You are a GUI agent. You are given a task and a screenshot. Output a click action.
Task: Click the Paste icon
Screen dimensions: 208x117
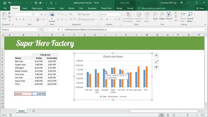(x=4, y=15)
